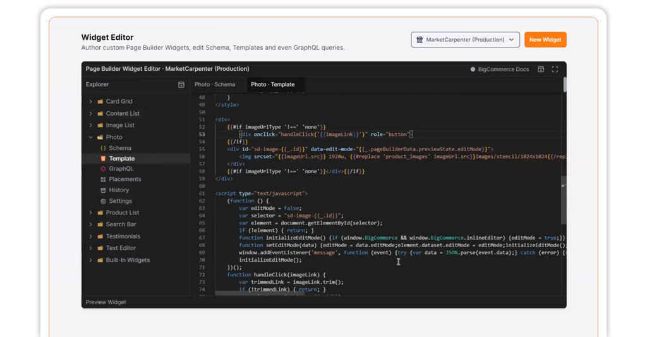Enter fullscreen mode with the expand icon

click(x=555, y=69)
